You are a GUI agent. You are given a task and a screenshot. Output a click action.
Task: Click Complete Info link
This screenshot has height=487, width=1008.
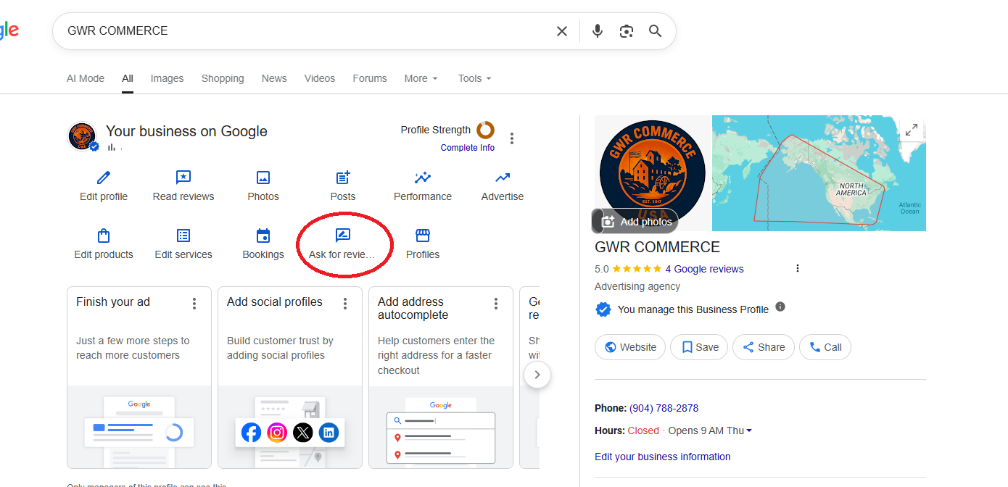(468, 148)
